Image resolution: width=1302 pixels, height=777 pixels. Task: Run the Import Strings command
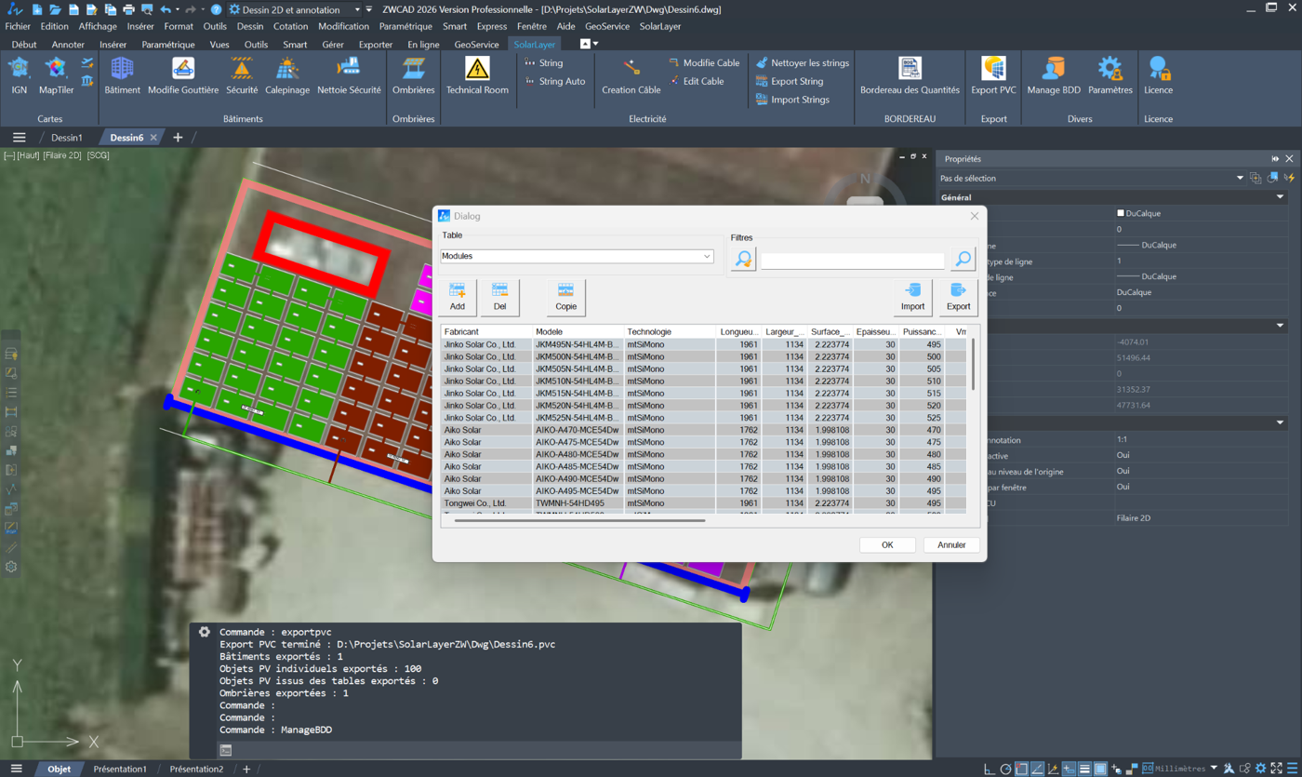pos(792,100)
